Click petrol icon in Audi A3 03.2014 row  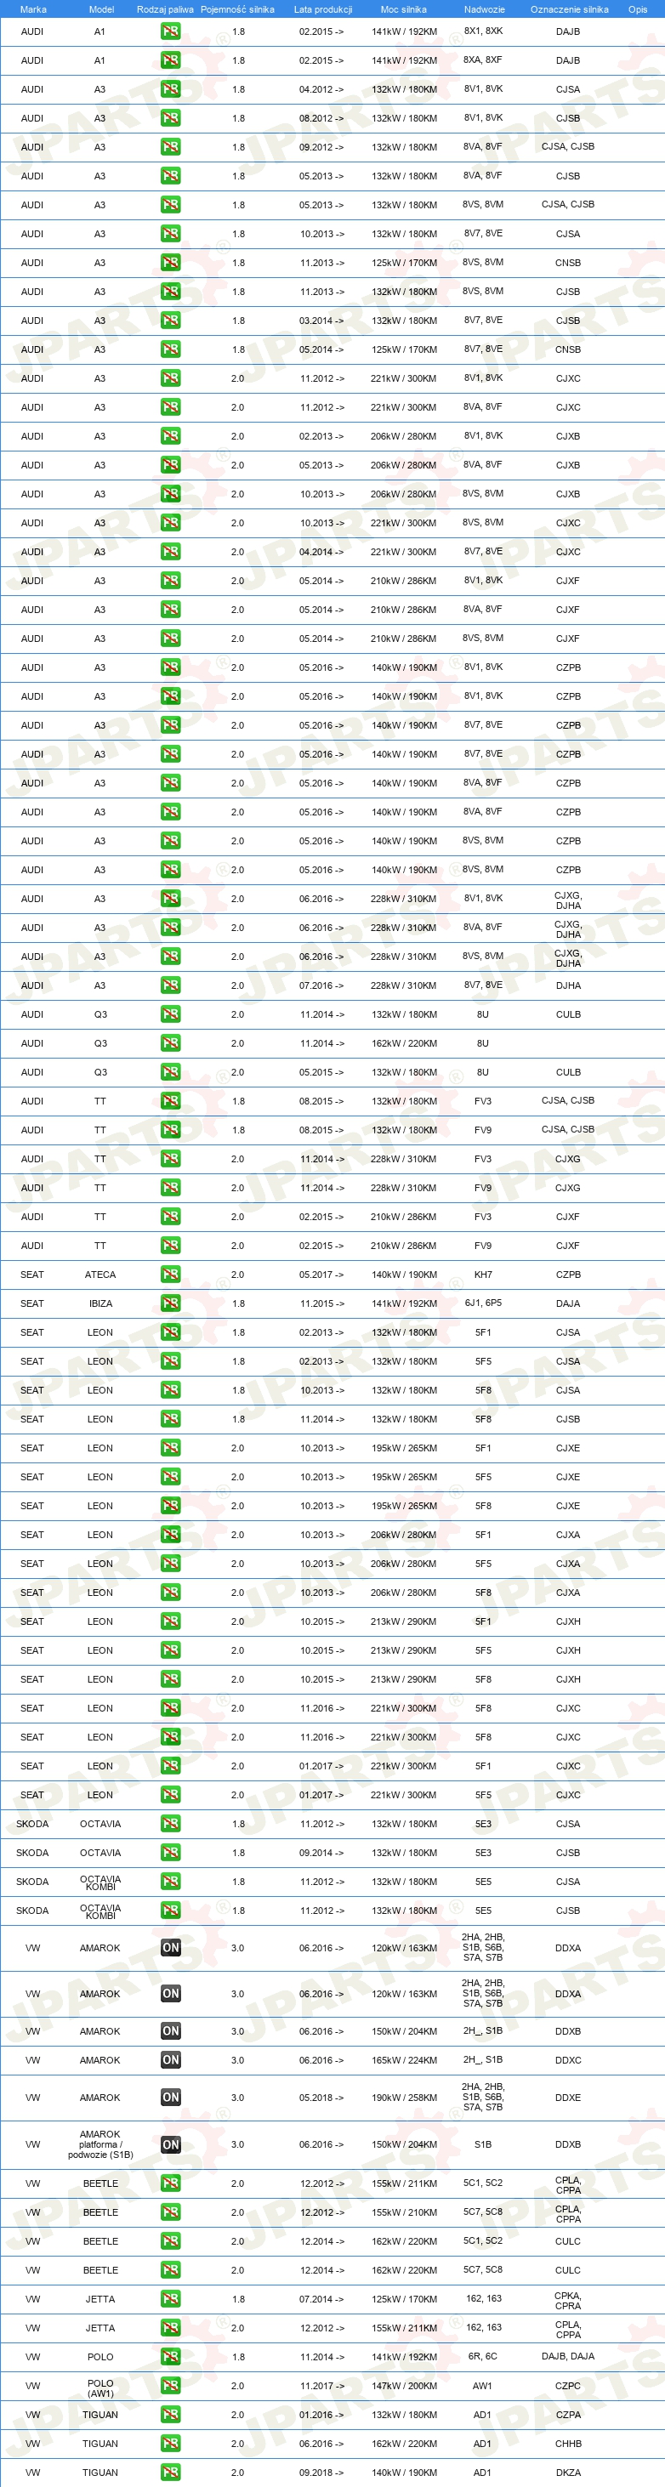point(171,321)
